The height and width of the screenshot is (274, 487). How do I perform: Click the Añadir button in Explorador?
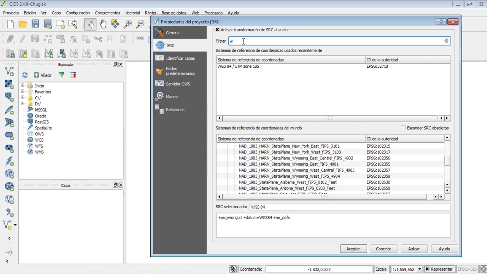tap(43, 75)
